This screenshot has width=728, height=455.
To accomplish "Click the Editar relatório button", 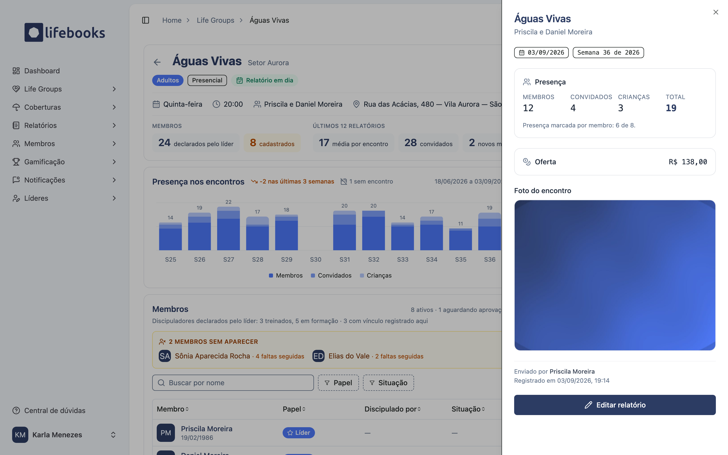I will (615, 405).
